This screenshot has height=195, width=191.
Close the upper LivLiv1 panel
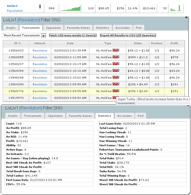tap(186, 17)
